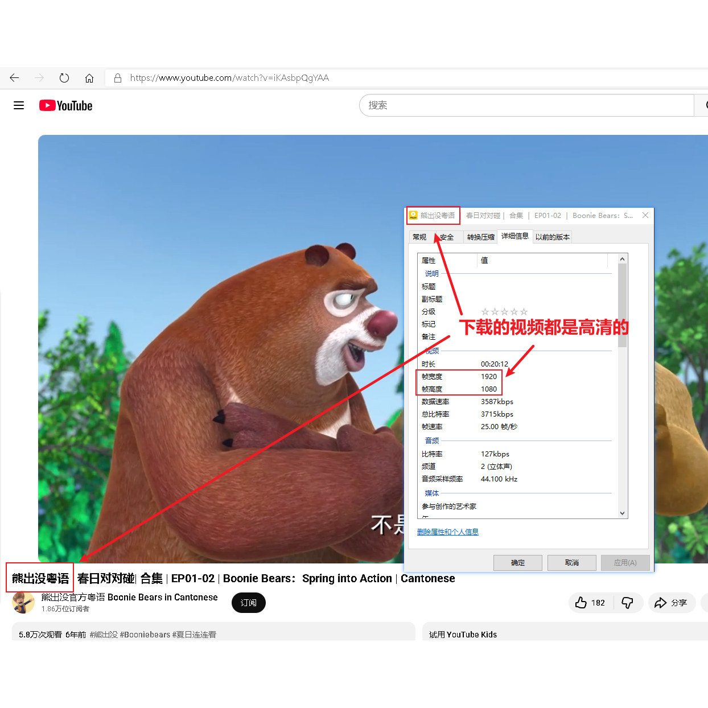This screenshot has height=708, width=708.
Task: Click the browser forward arrow
Action: [39, 78]
